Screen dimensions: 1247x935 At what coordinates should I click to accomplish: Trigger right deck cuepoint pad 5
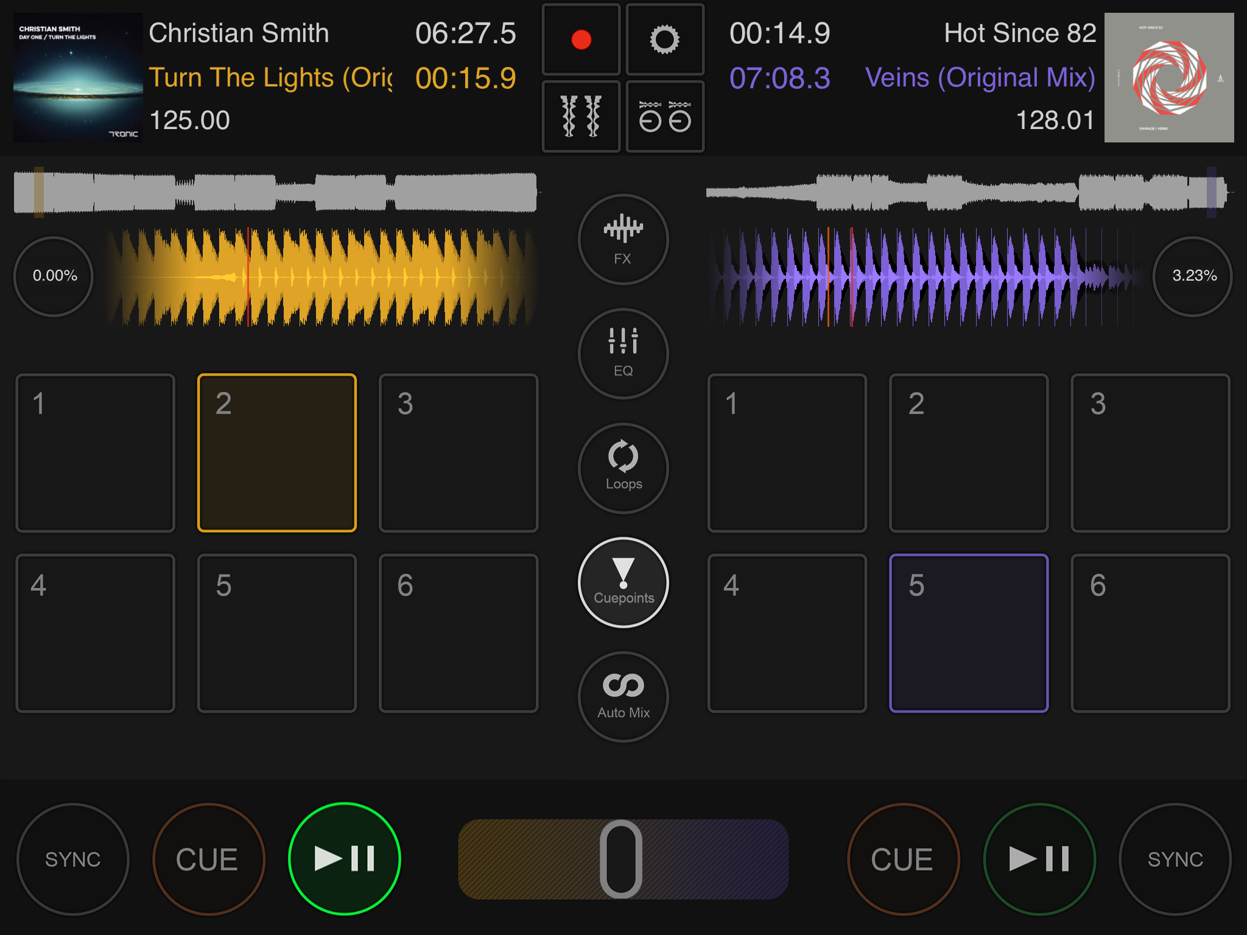pyautogui.click(x=969, y=633)
